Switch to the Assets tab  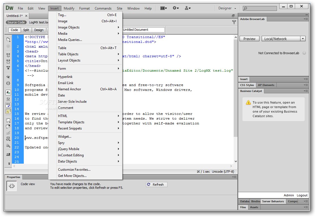coord(254,207)
